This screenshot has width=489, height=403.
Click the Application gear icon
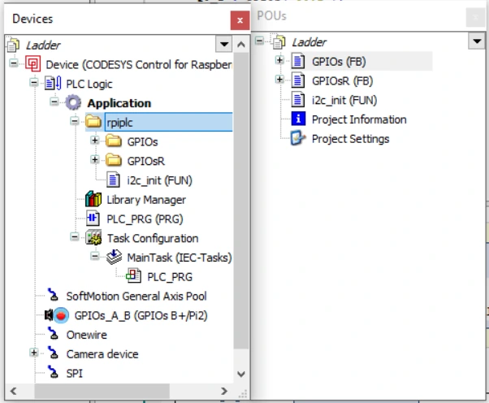73,102
